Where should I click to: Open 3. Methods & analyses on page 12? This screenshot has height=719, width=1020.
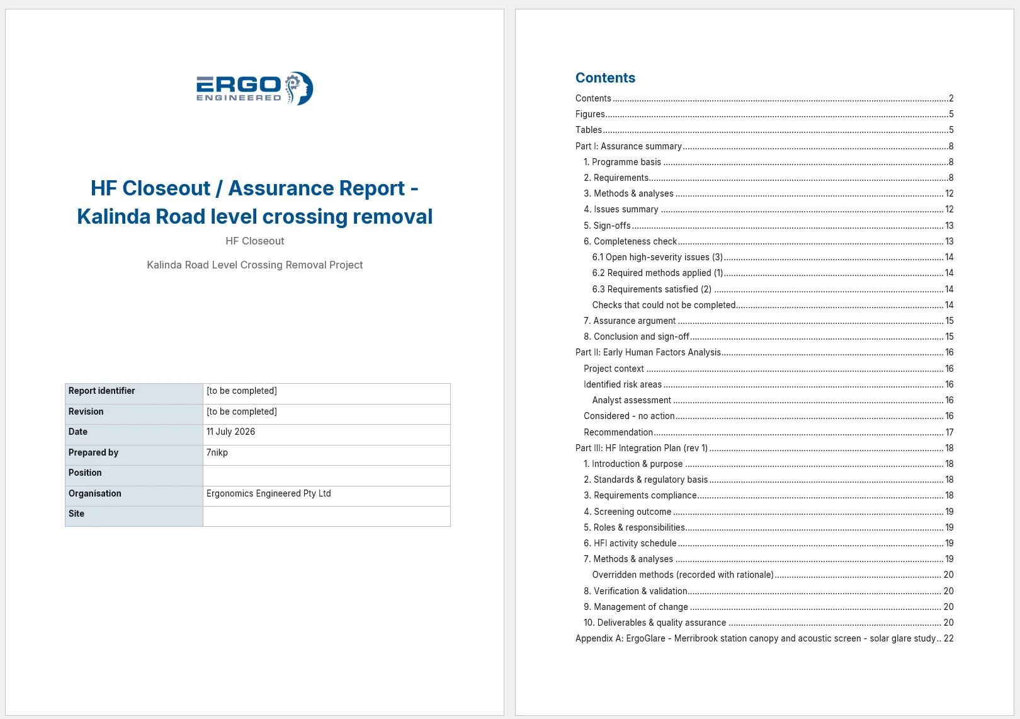click(x=768, y=193)
